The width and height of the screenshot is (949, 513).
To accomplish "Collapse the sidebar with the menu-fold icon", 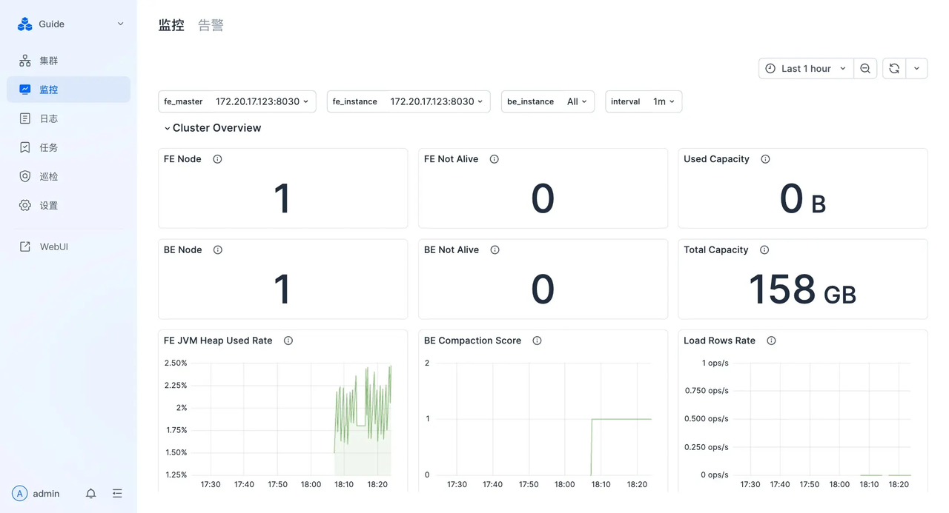I will (x=117, y=494).
